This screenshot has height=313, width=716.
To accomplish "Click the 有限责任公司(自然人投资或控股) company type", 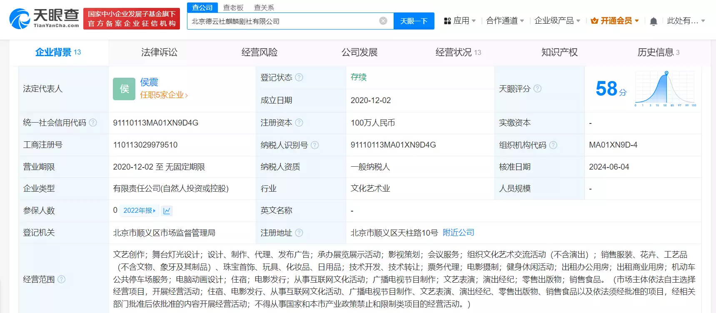I will click(171, 189).
